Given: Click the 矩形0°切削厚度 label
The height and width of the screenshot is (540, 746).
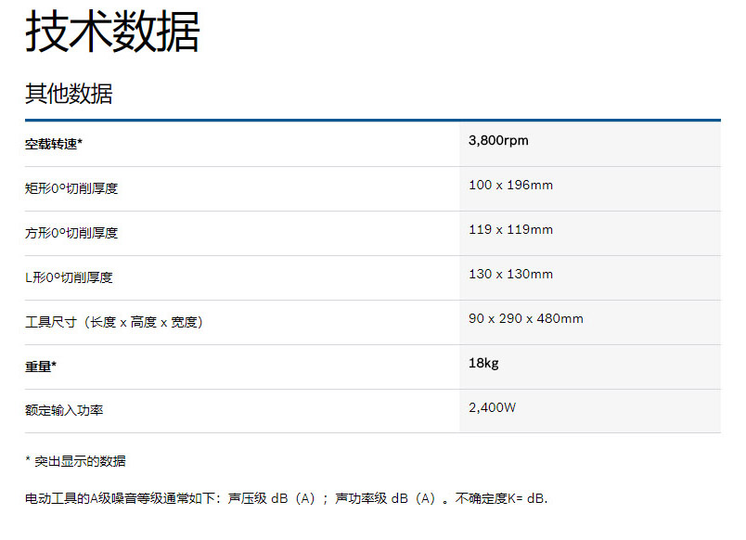Looking at the screenshot, I should tap(71, 188).
